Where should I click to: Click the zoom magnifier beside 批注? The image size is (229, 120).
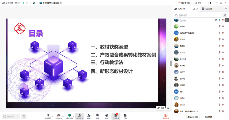[x=168, y=108]
